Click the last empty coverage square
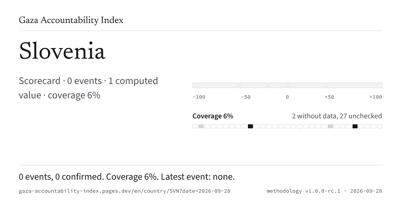 (x=380, y=126)
